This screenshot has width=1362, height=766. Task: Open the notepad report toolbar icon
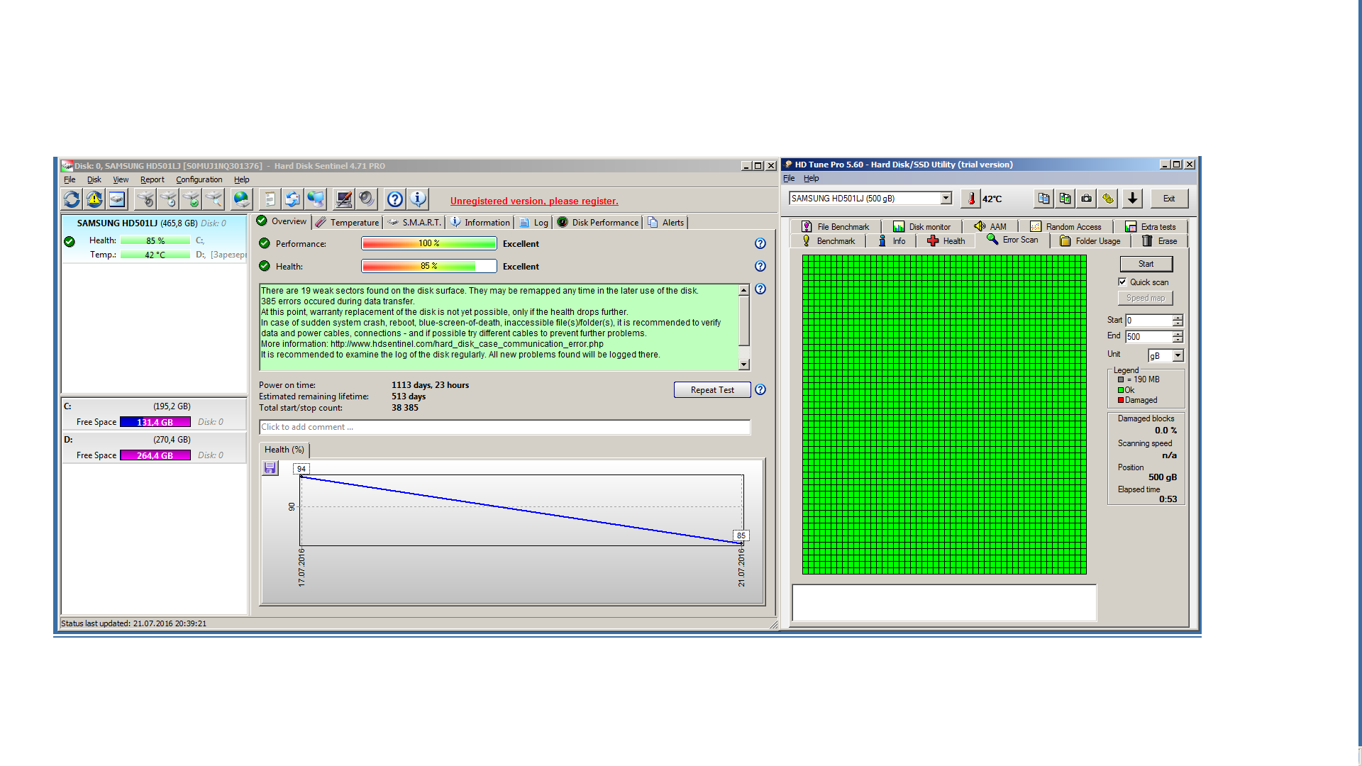pos(270,199)
